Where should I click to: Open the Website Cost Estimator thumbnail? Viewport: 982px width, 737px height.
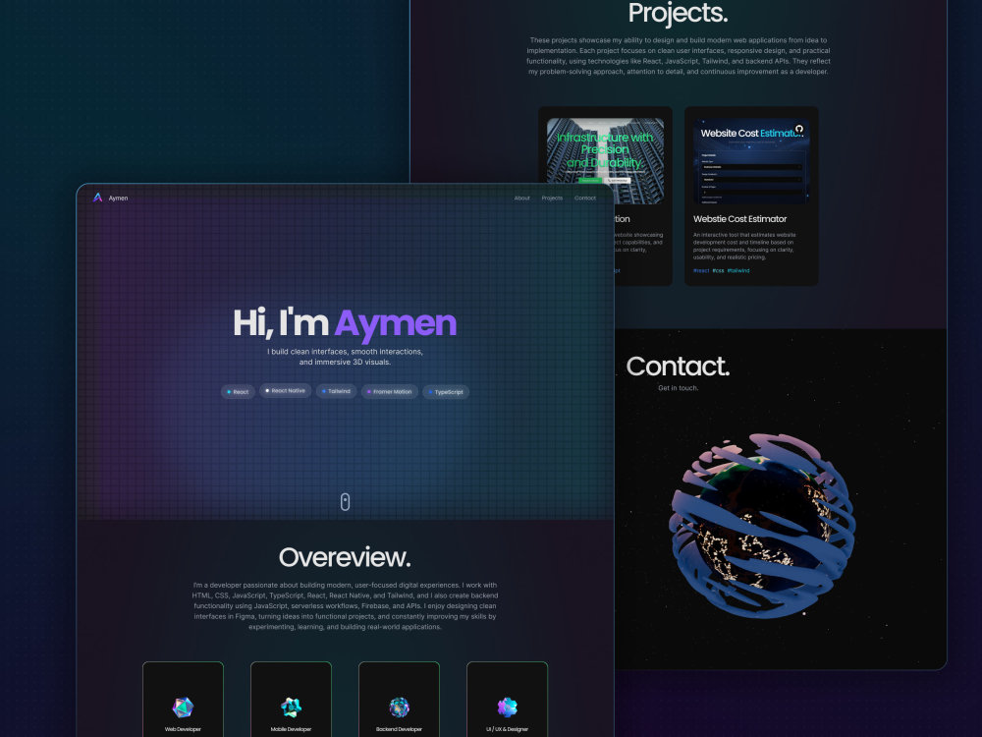tap(751, 161)
